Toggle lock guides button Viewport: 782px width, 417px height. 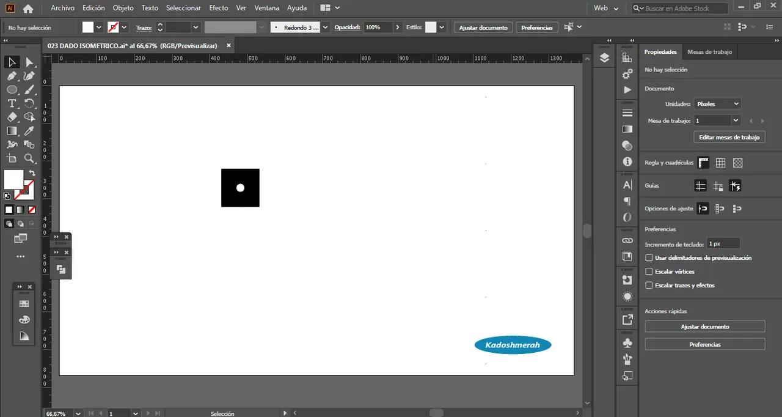[718, 185]
